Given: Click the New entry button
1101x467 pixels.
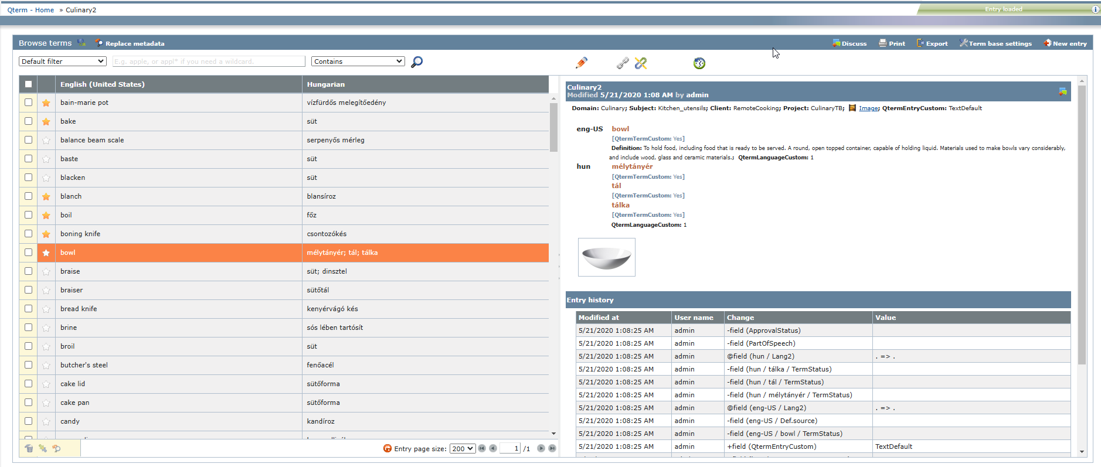Looking at the screenshot, I should [x=1065, y=43].
